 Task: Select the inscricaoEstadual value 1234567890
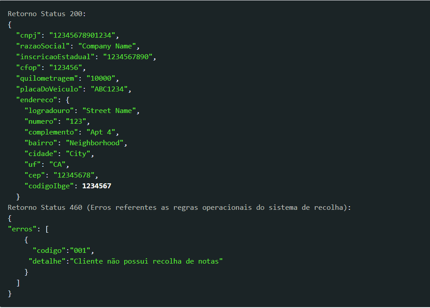(127, 57)
